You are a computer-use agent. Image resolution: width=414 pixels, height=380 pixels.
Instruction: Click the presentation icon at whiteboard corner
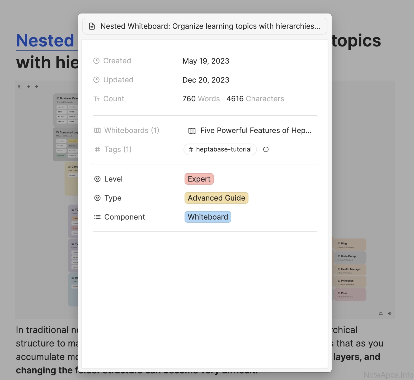381,313
